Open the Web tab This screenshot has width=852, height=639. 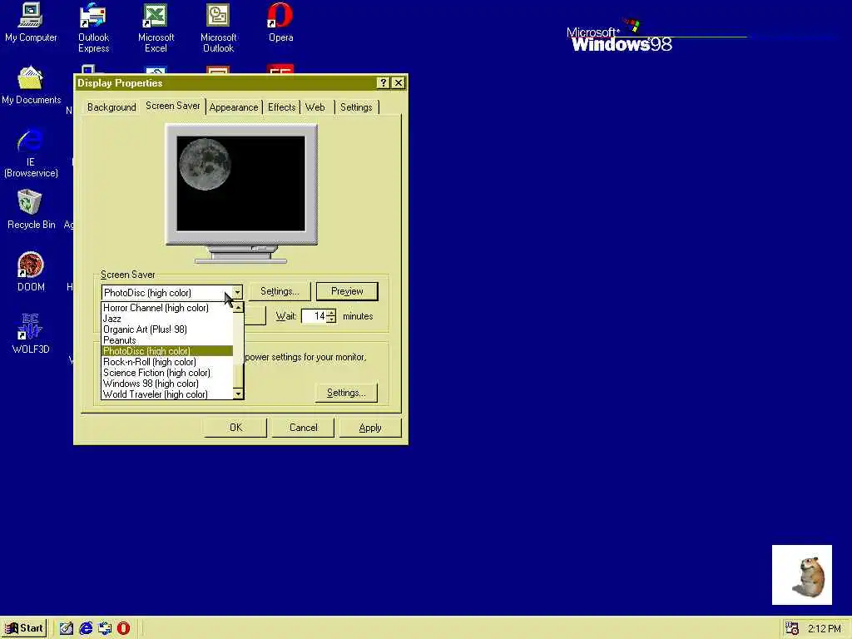315,107
